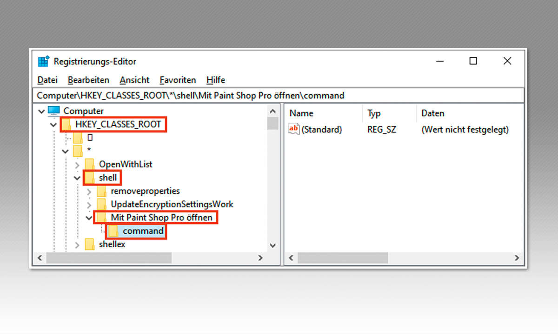The height and width of the screenshot is (334, 558).
Task: Click the OpenWithList folder icon
Action: click(x=90, y=164)
